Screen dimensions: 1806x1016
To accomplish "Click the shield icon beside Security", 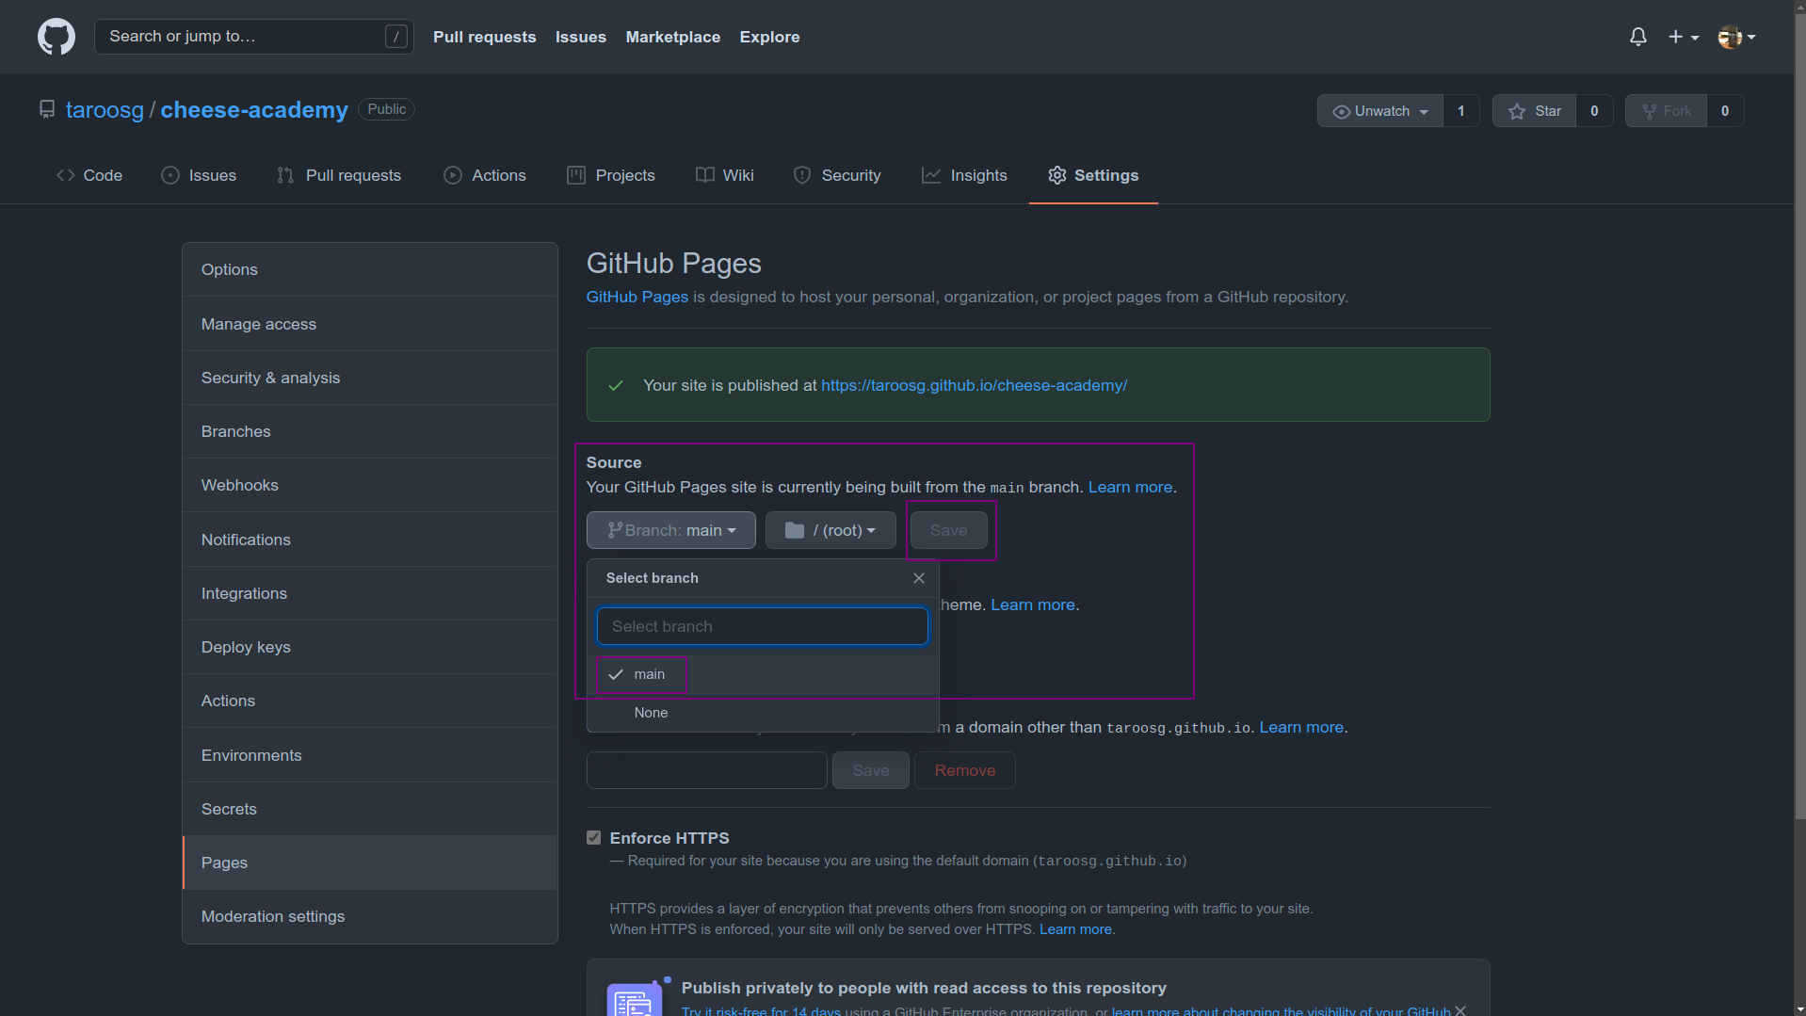I will [801, 175].
